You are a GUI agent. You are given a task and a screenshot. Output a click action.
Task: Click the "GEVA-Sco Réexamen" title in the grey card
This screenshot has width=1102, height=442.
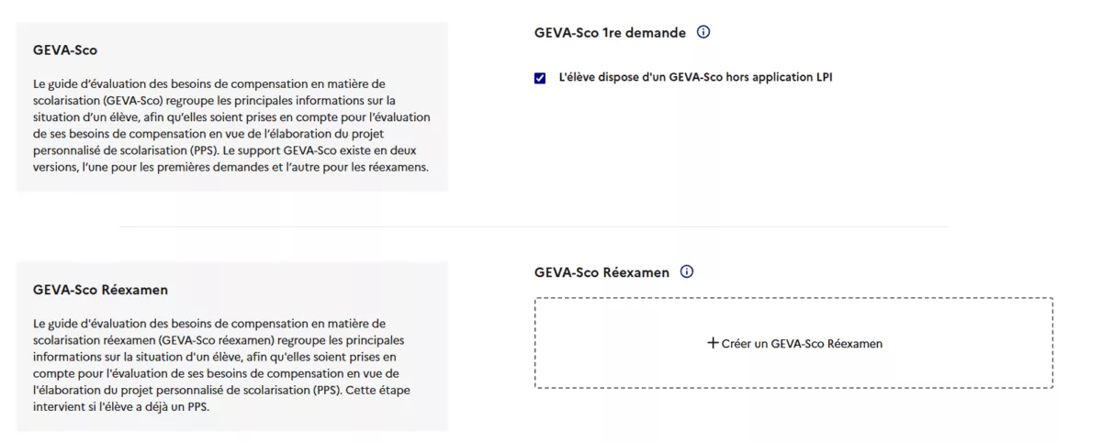tap(100, 290)
